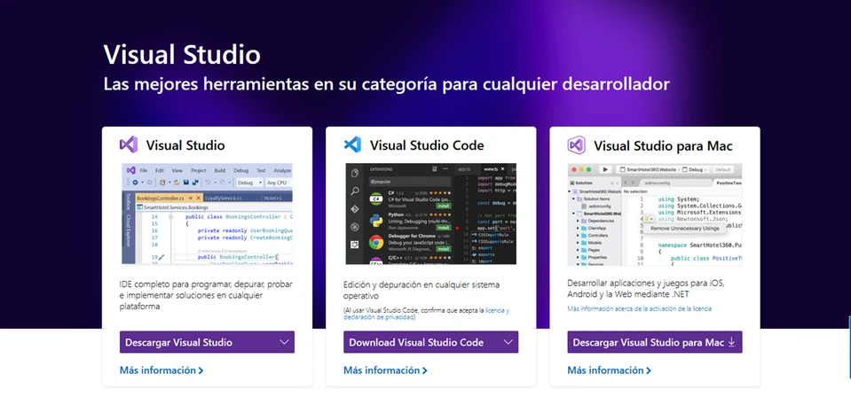Open the licencia y declaración de privacidad link

427,314
